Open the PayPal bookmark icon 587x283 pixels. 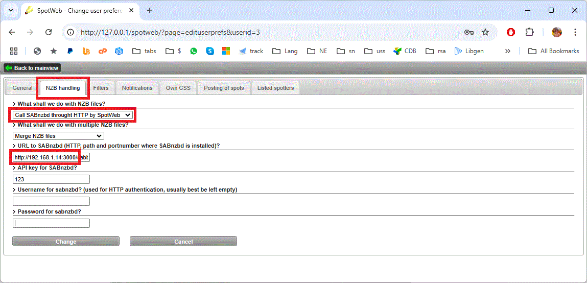70,51
